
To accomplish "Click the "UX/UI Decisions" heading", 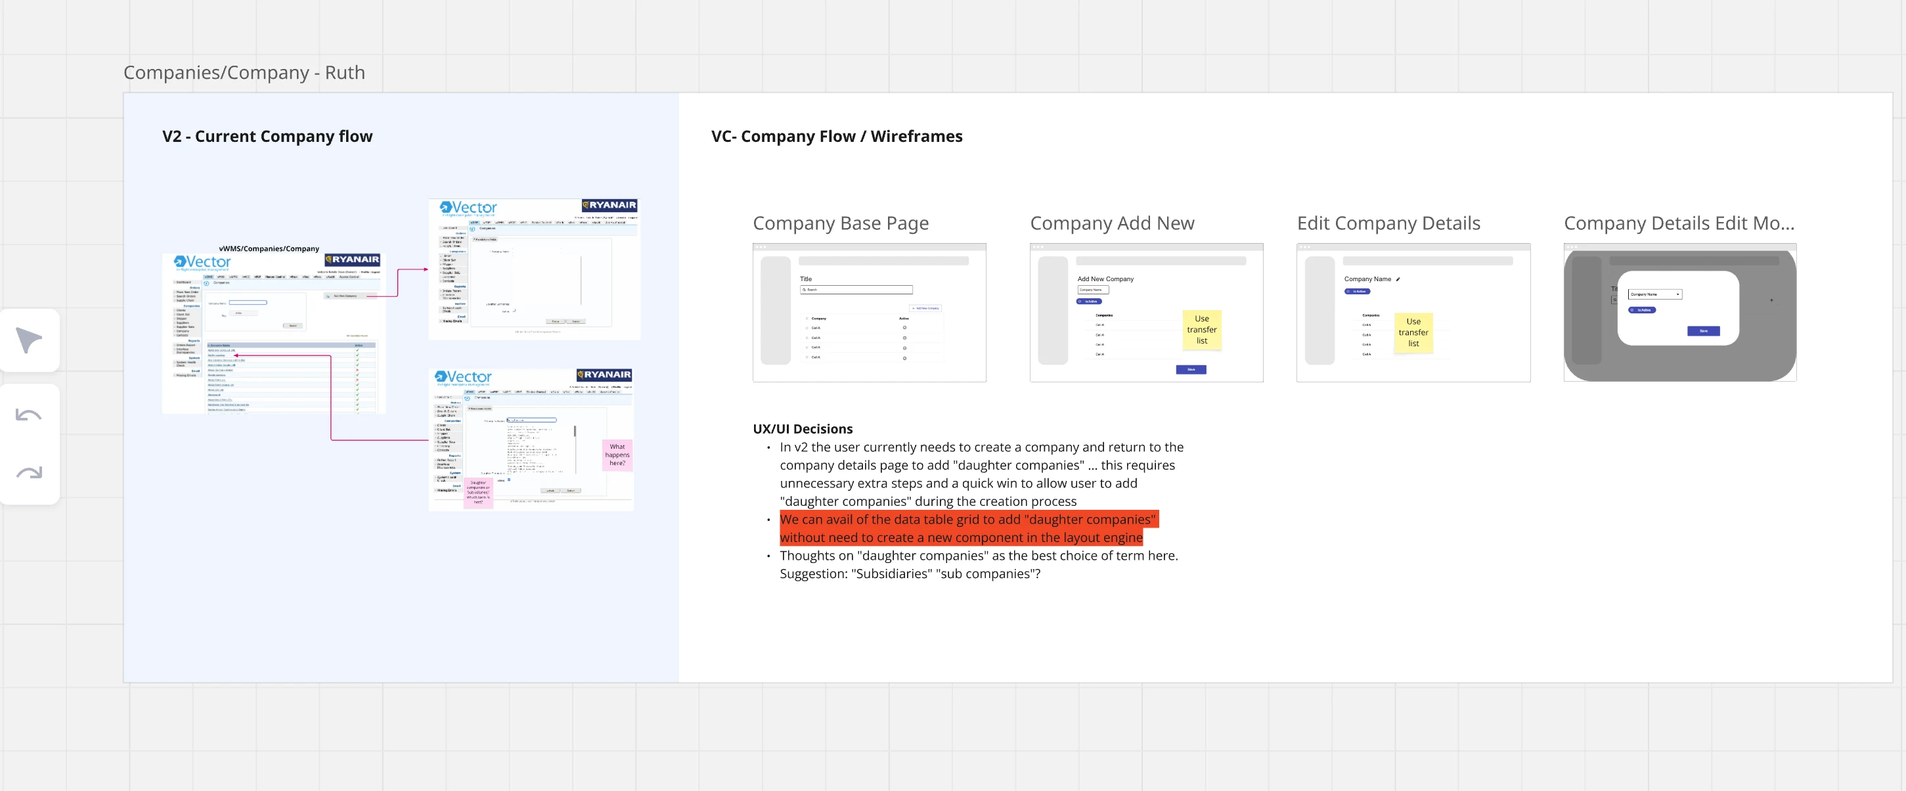I will click(x=803, y=428).
